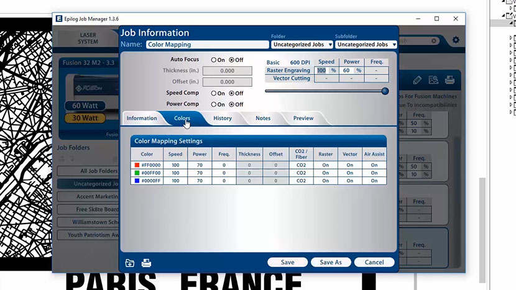Click the slider handle below the settings table
516x290 pixels.
coord(385,91)
